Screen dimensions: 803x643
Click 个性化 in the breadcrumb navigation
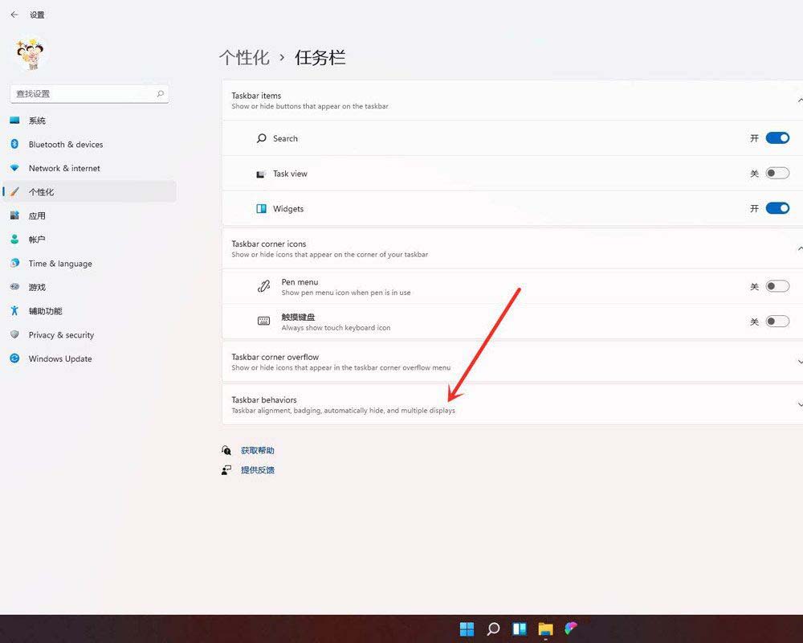244,57
